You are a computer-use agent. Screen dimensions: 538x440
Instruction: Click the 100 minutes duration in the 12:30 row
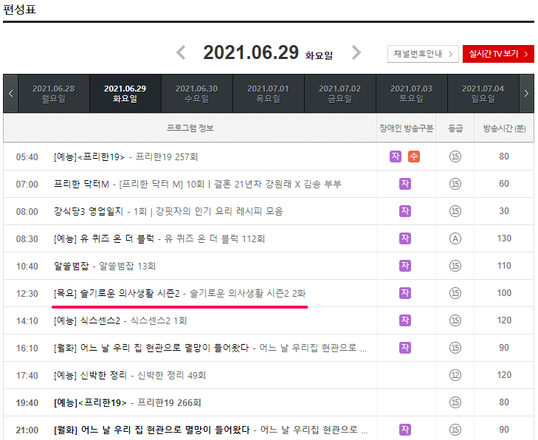tap(504, 293)
